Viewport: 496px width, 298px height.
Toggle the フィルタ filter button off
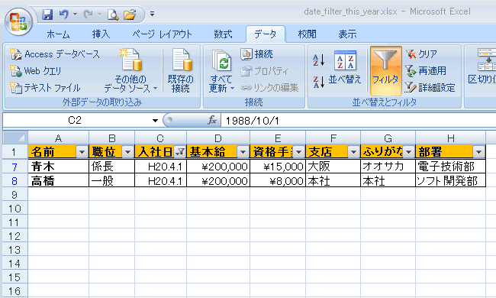pyautogui.click(x=385, y=71)
